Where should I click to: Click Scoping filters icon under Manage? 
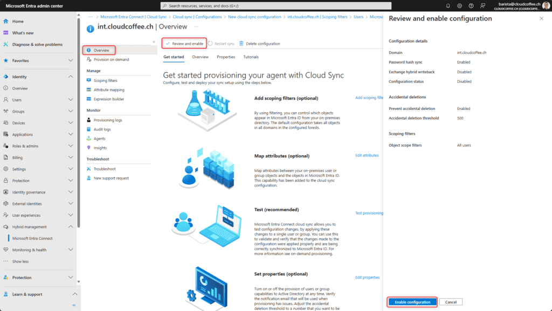[x=89, y=80]
